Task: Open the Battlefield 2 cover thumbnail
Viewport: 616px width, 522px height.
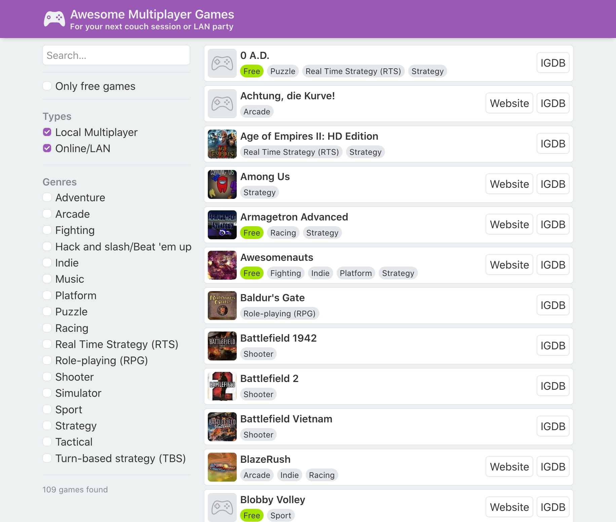Action: [x=222, y=386]
